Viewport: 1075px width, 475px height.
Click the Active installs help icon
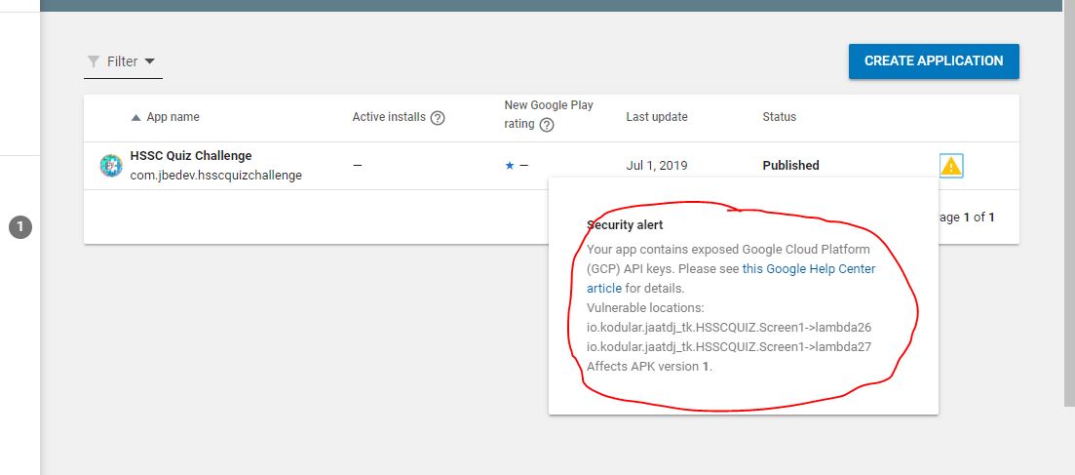tap(438, 118)
